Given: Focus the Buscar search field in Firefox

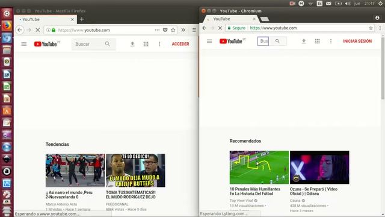Looking at the screenshot, I should (87, 44).
